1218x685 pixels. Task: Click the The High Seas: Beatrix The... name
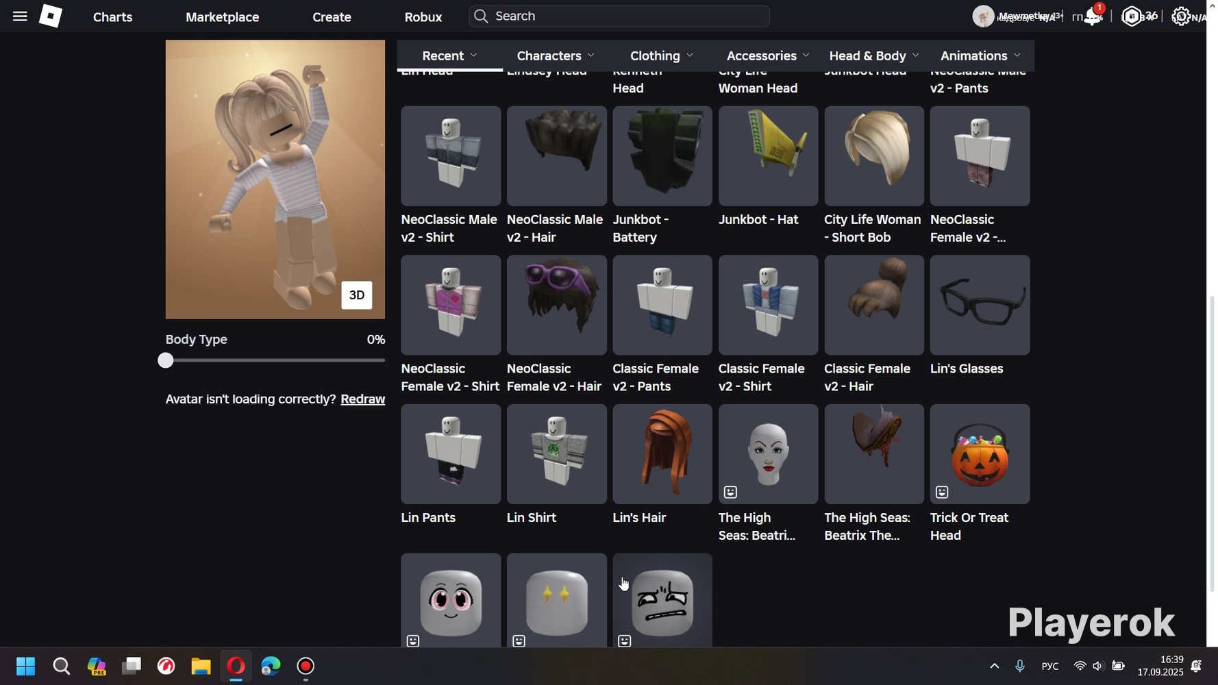(x=867, y=527)
